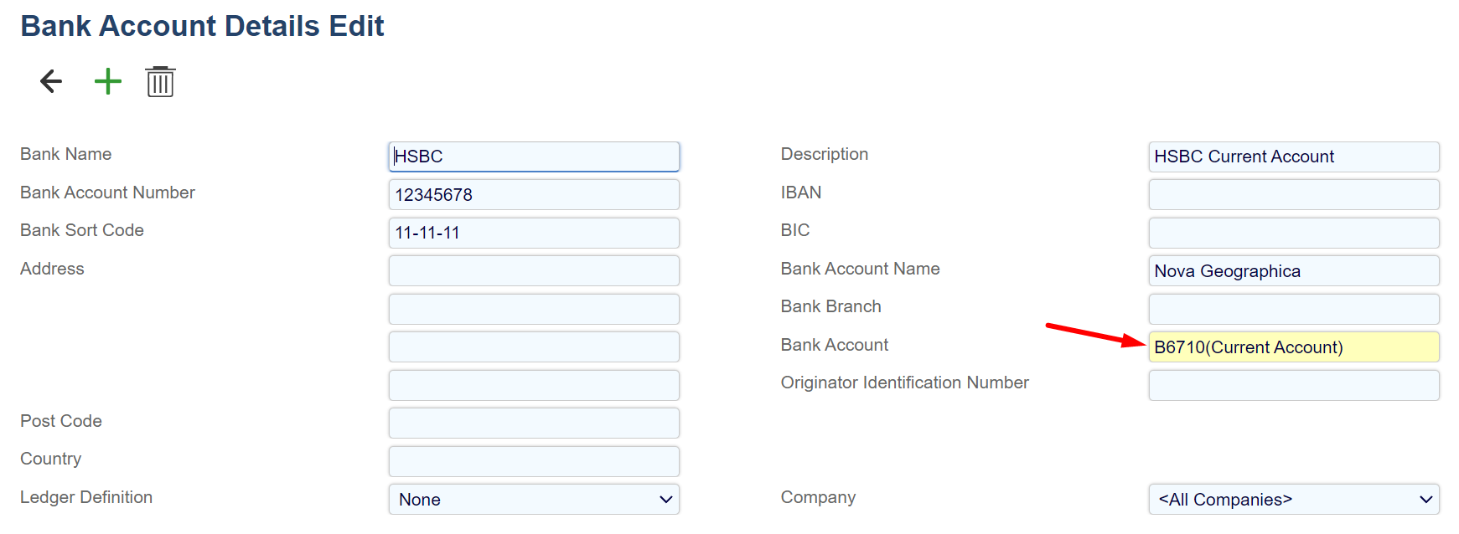Viewport: 1459px width, 534px height.
Task: Click the third Address line field
Action: point(534,347)
